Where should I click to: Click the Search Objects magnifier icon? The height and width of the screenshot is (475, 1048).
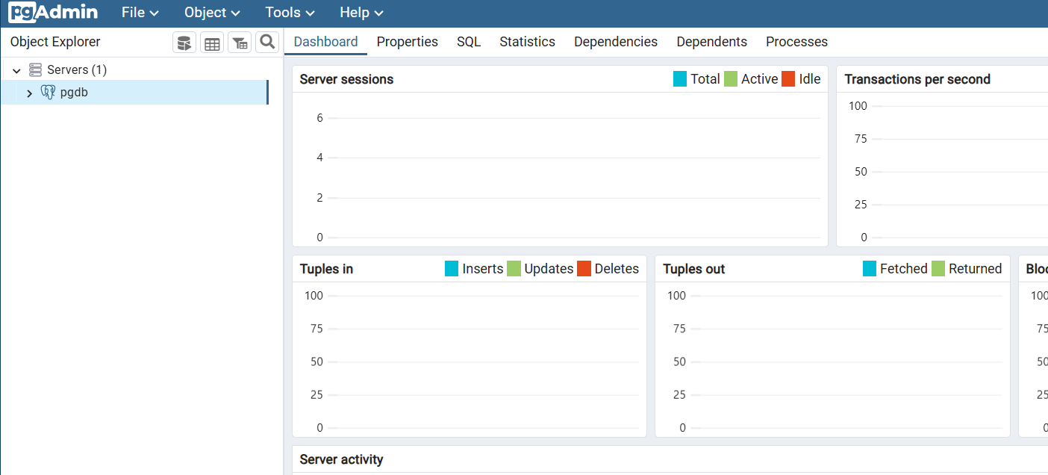(267, 42)
